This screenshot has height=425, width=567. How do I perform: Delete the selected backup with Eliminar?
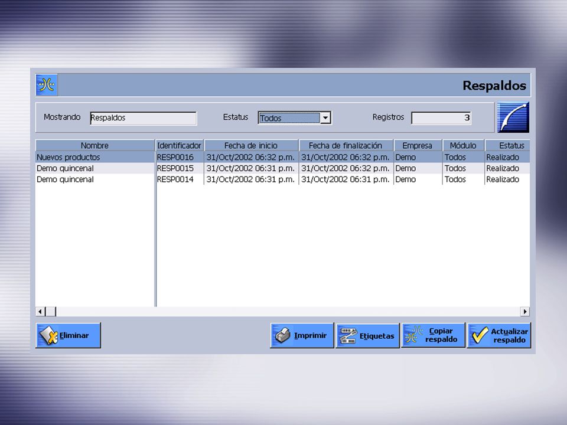(69, 335)
